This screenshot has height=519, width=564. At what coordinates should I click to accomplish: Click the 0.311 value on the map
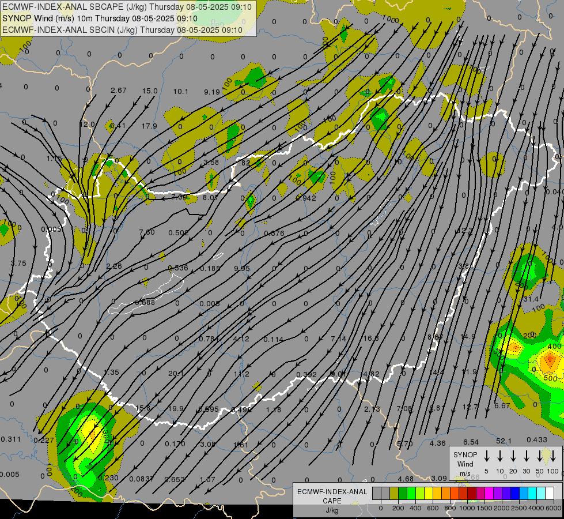click(11, 439)
